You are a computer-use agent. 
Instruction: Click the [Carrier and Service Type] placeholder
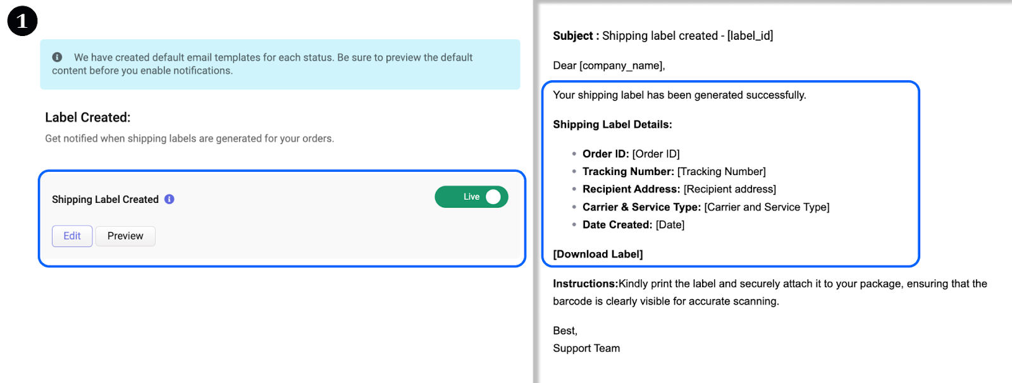point(767,207)
